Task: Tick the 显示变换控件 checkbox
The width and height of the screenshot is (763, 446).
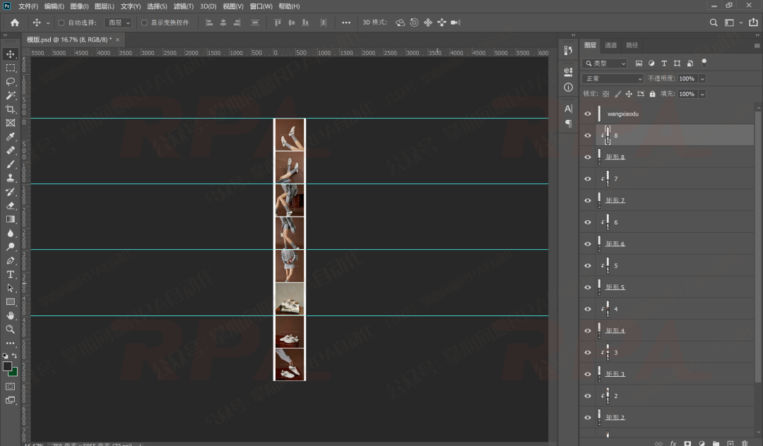Action: coord(144,23)
